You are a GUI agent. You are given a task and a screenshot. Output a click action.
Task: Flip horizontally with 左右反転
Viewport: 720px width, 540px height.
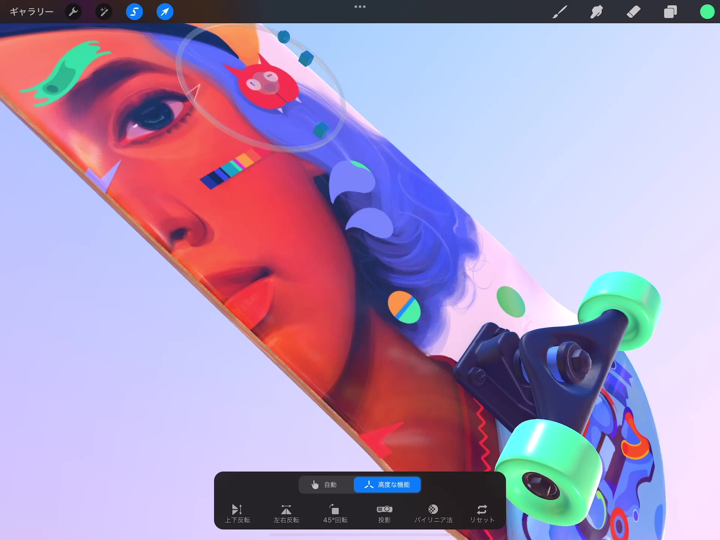pos(286,514)
